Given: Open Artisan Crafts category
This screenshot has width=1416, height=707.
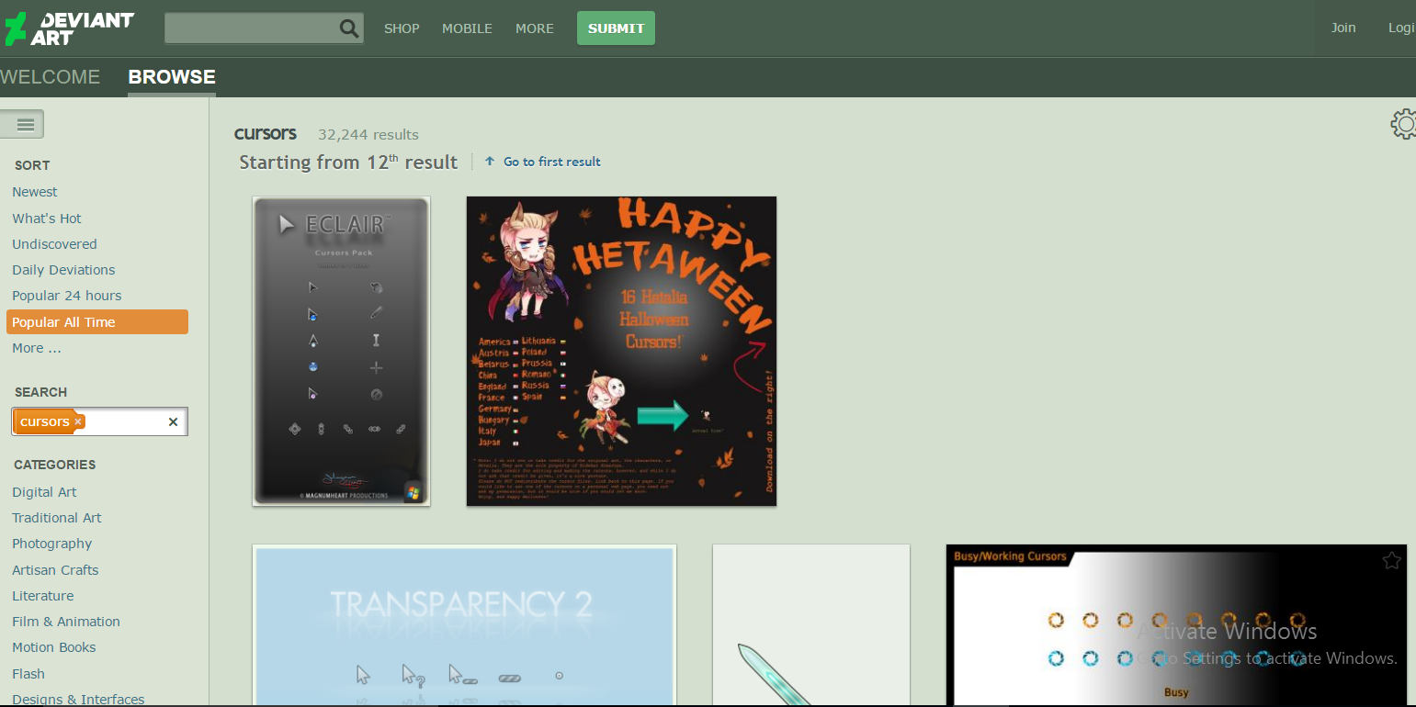Looking at the screenshot, I should [x=55, y=570].
